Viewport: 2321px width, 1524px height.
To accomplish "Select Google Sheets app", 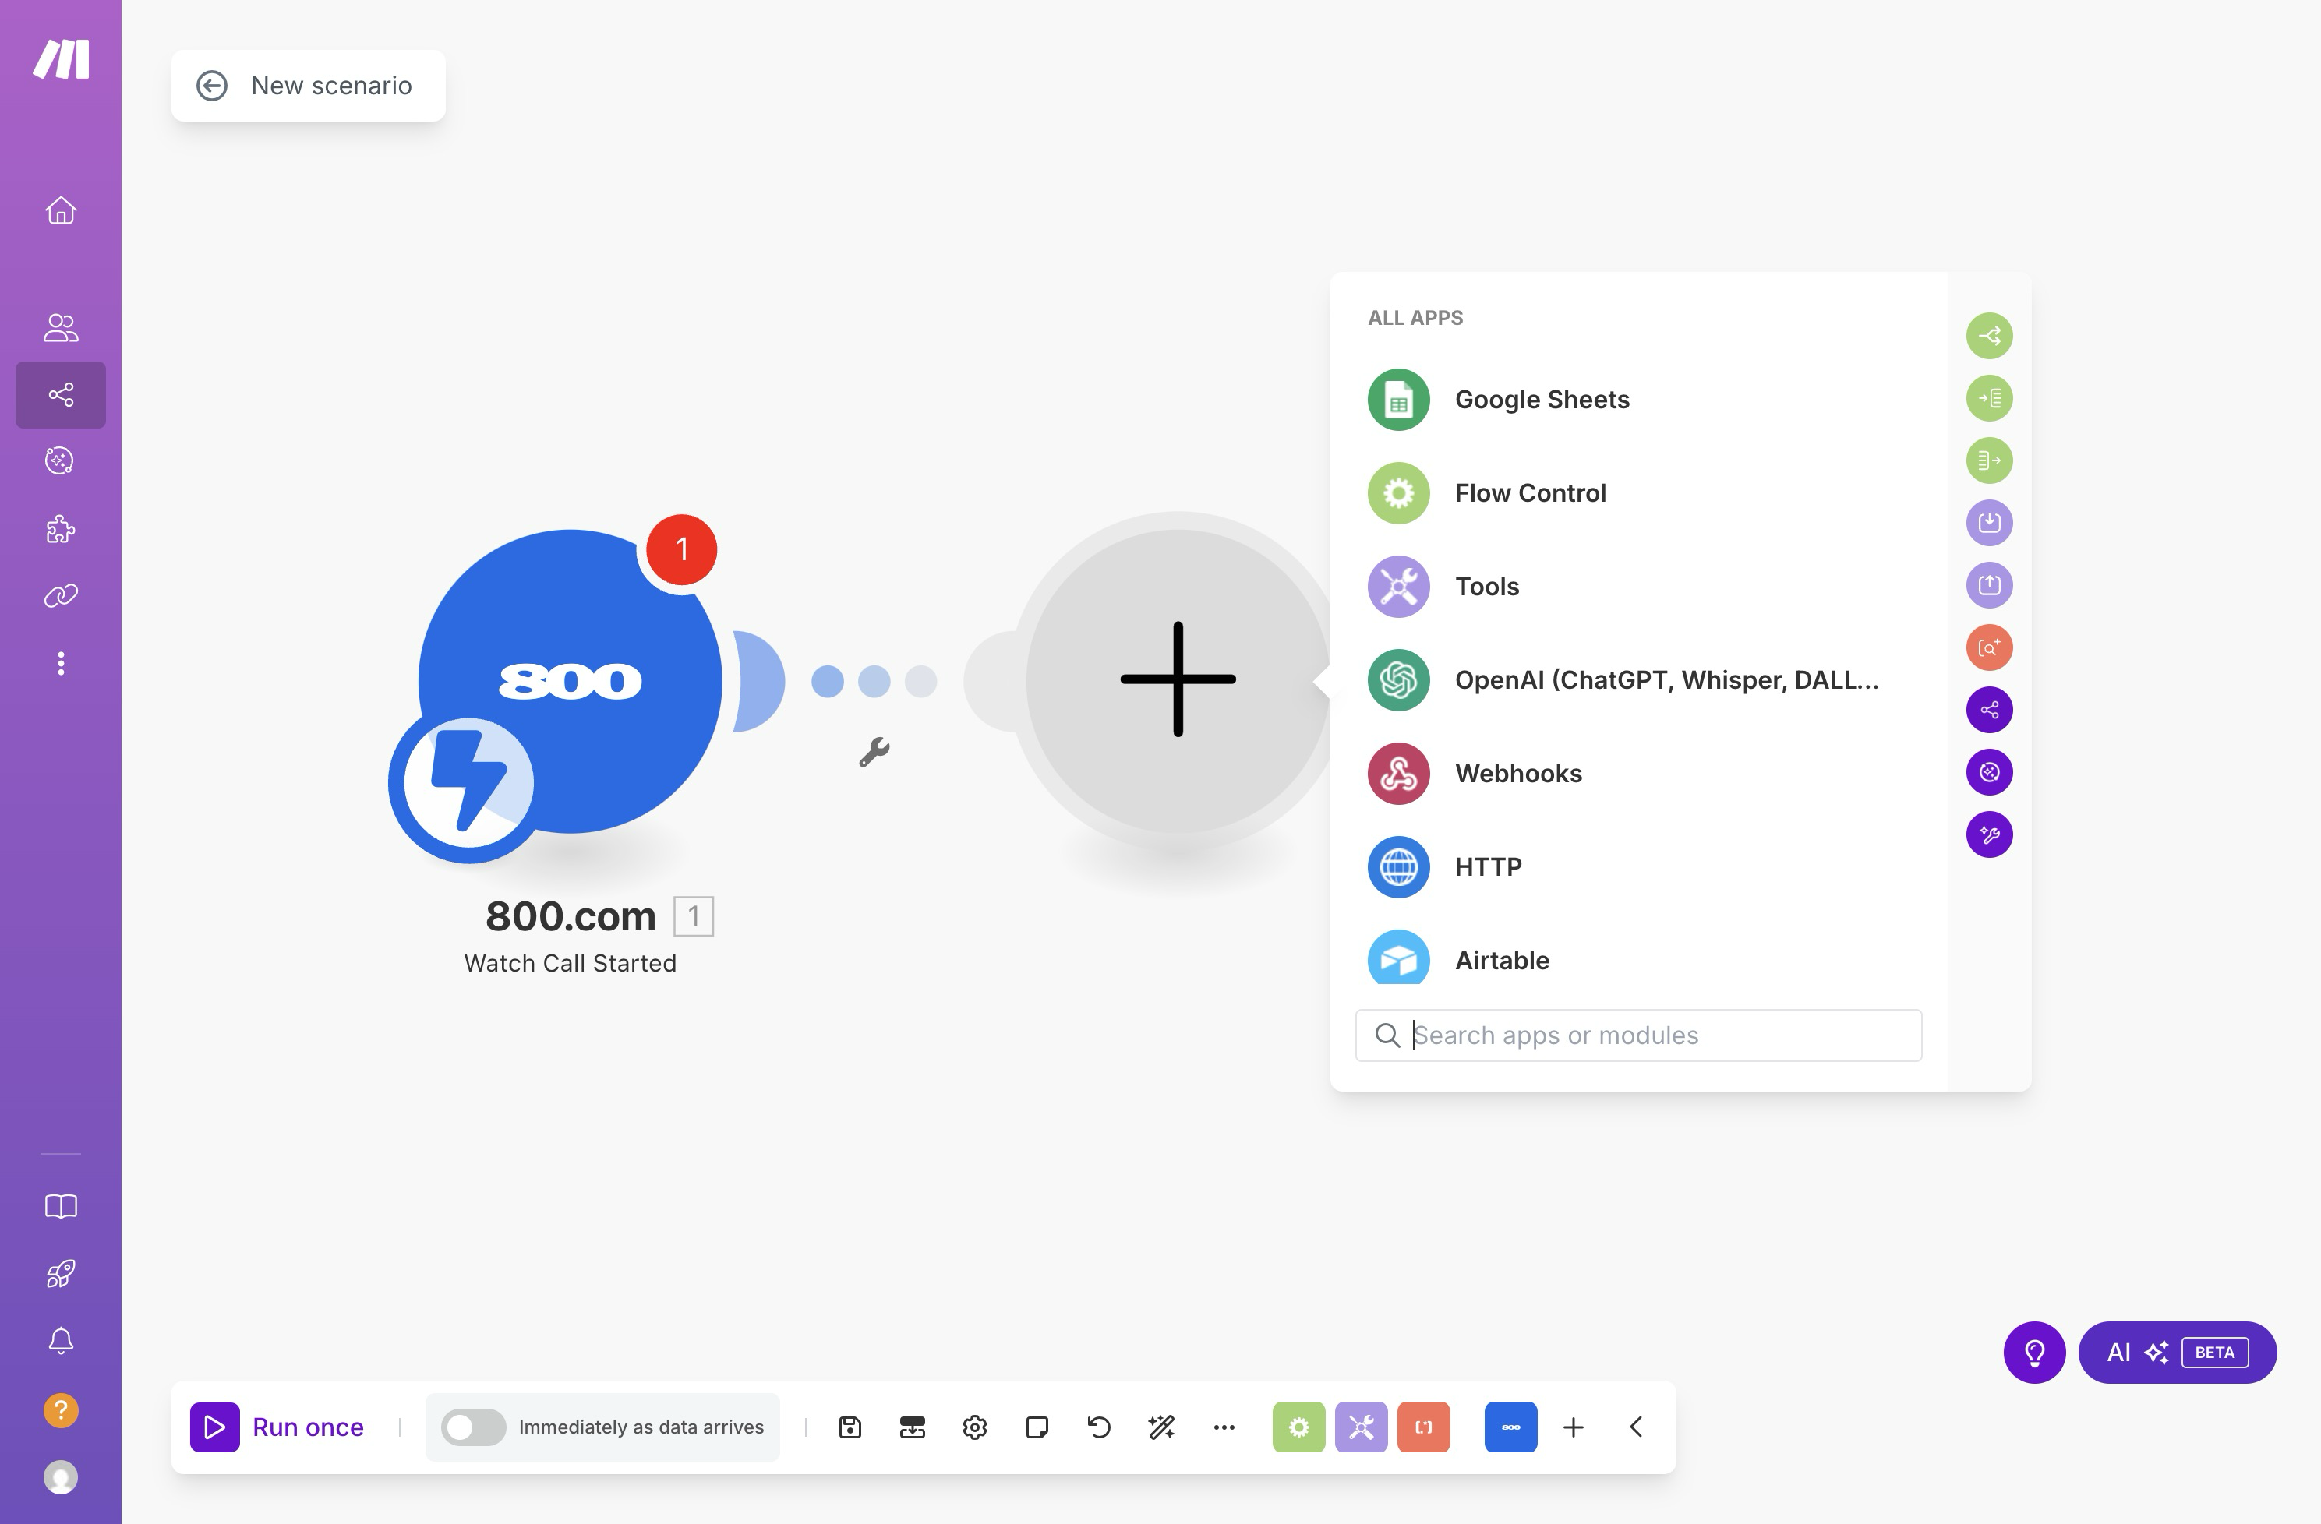I will coord(1638,400).
